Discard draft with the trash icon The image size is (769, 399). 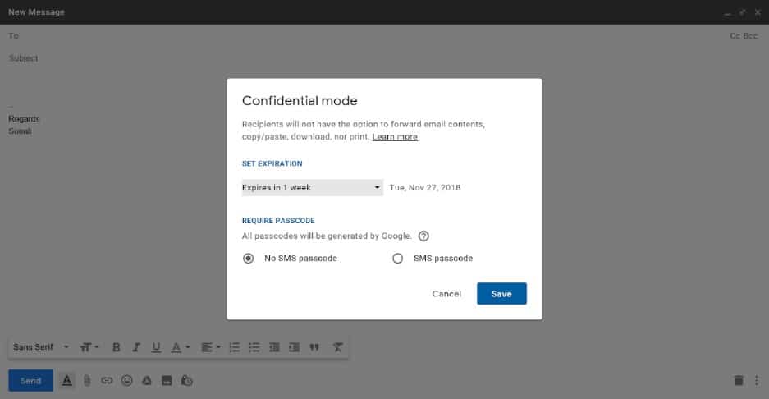[739, 380]
